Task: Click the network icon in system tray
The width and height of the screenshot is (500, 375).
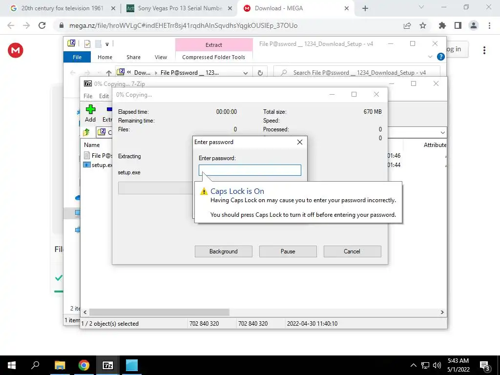Action: tap(425, 365)
